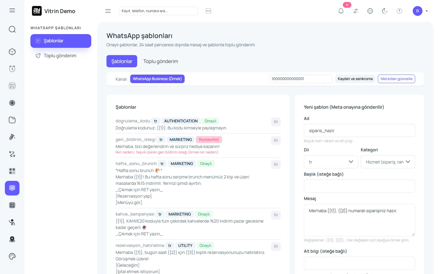Open the test tube icon in left rail
Image resolution: width=438 pixels, height=274 pixels.
12,137
